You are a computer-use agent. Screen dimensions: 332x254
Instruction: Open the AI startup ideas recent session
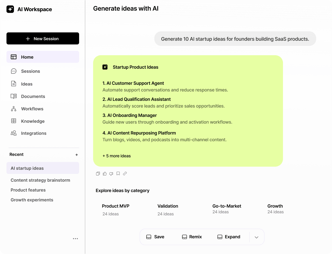point(43,168)
